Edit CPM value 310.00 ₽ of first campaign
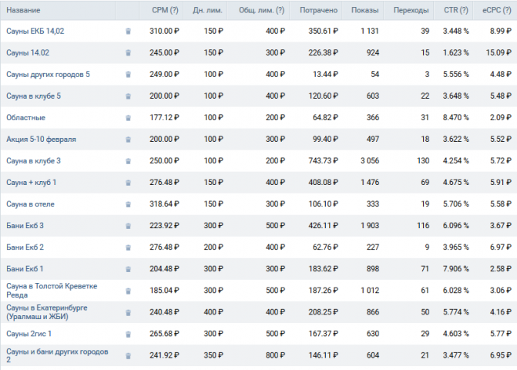This screenshot has height=370, width=517. (164, 31)
